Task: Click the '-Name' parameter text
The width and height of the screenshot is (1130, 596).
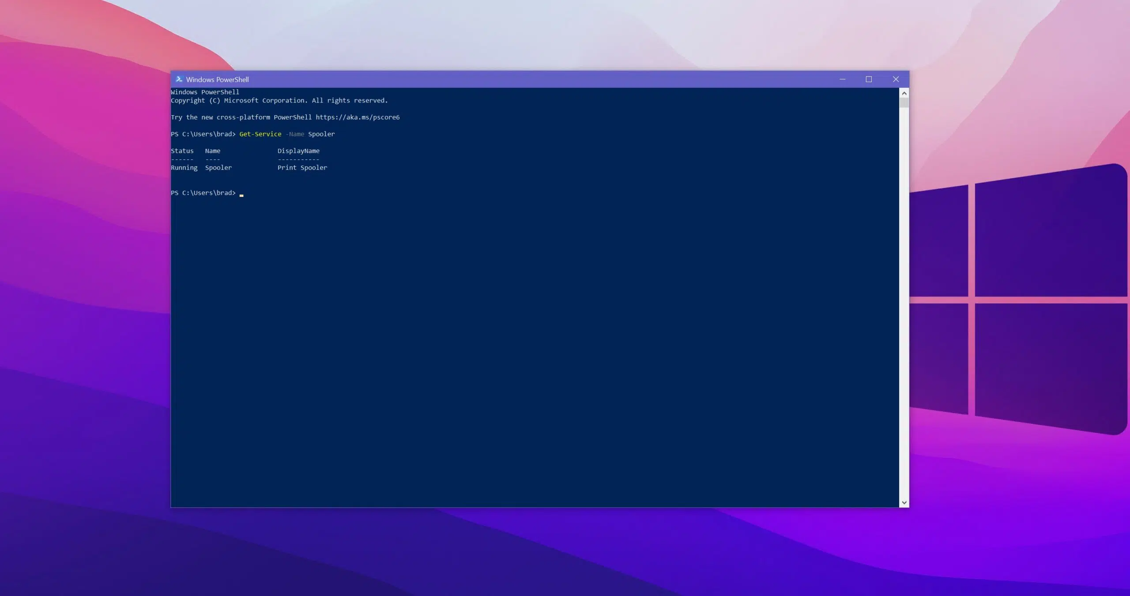Action: point(295,134)
